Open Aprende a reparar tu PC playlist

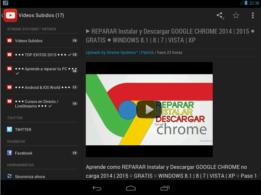pyautogui.click(x=41, y=71)
